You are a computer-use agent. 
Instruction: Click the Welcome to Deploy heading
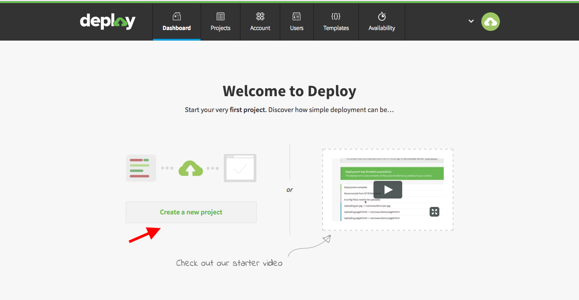coord(289,91)
